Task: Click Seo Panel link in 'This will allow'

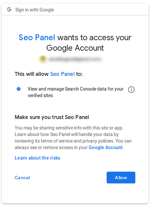Action: [x=62, y=74]
